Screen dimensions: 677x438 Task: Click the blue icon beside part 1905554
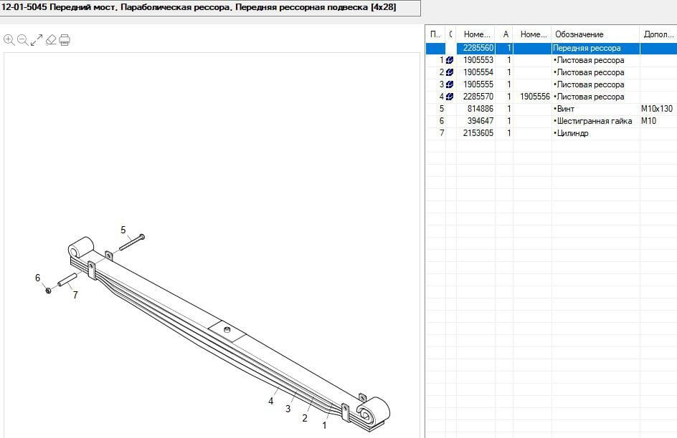pos(450,72)
